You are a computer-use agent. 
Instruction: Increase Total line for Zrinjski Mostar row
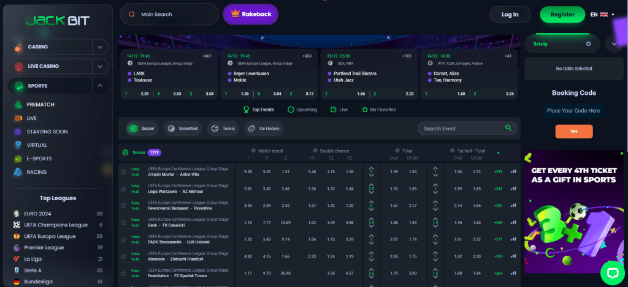pyautogui.click(x=371, y=168)
